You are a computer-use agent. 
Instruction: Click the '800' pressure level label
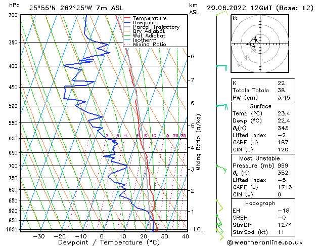click(14, 190)
